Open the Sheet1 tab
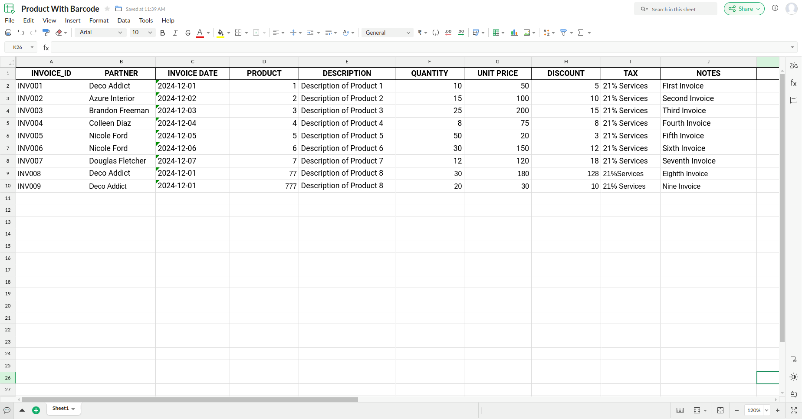This screenshot has width=802, height=419. (63, 409)
